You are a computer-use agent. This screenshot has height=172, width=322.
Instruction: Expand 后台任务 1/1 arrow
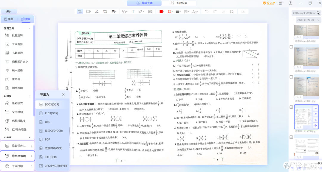point(32,146)
